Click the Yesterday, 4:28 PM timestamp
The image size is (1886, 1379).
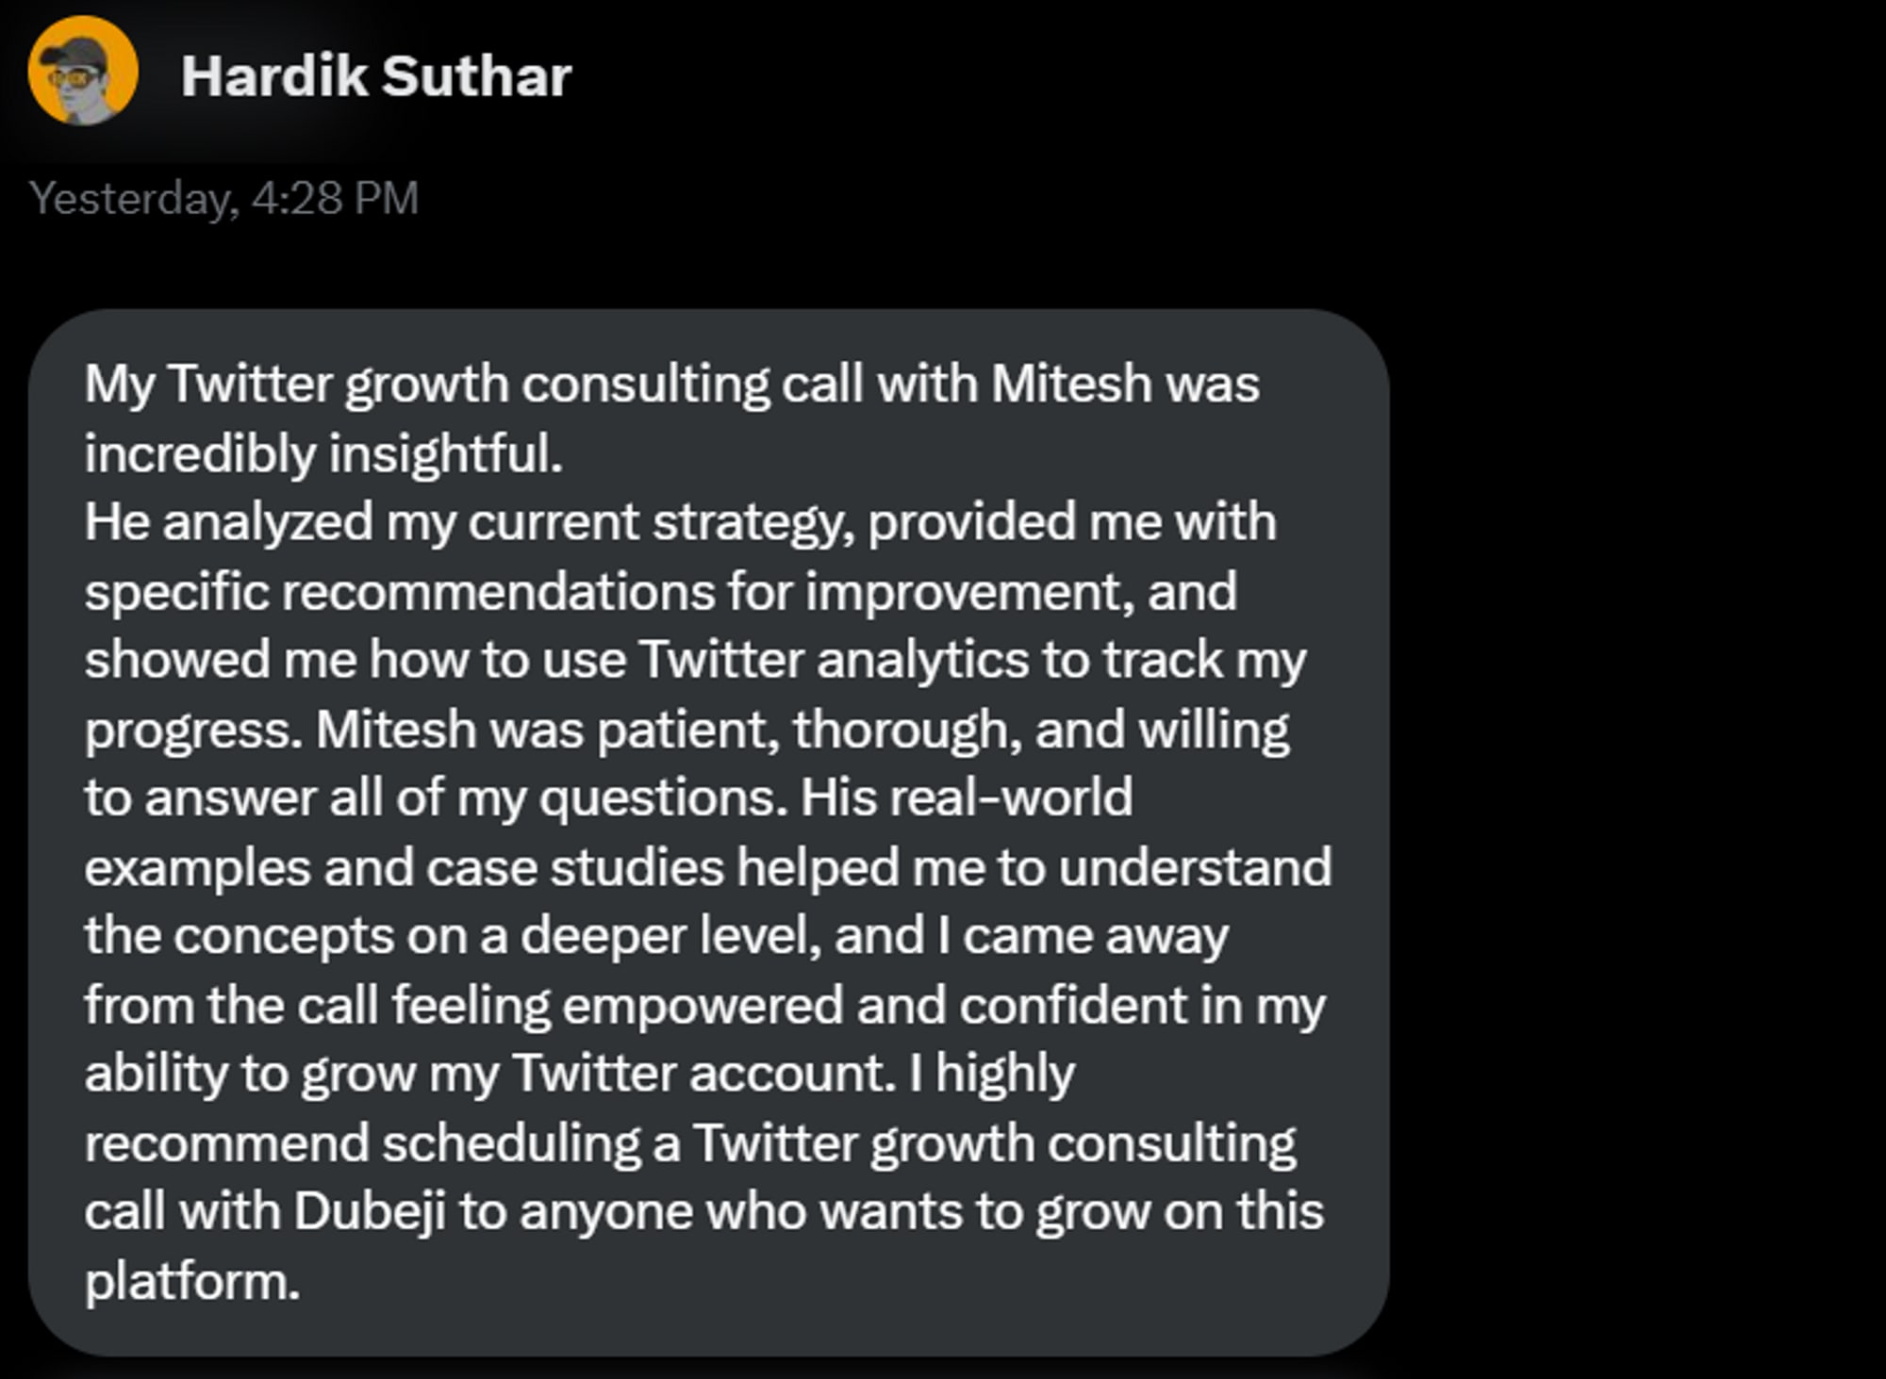(223, 199)
